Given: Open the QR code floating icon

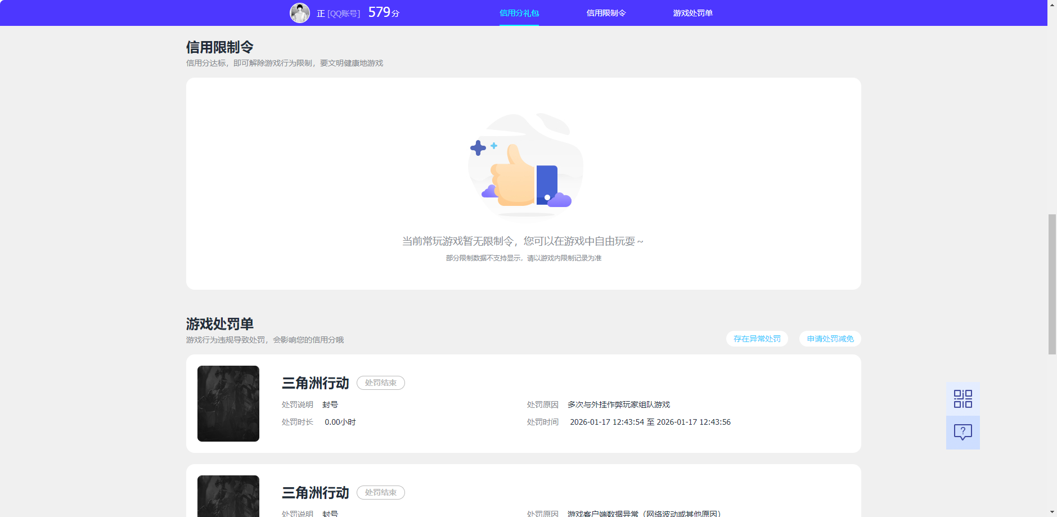Looking at the screenshot, I should pos(962,399).
